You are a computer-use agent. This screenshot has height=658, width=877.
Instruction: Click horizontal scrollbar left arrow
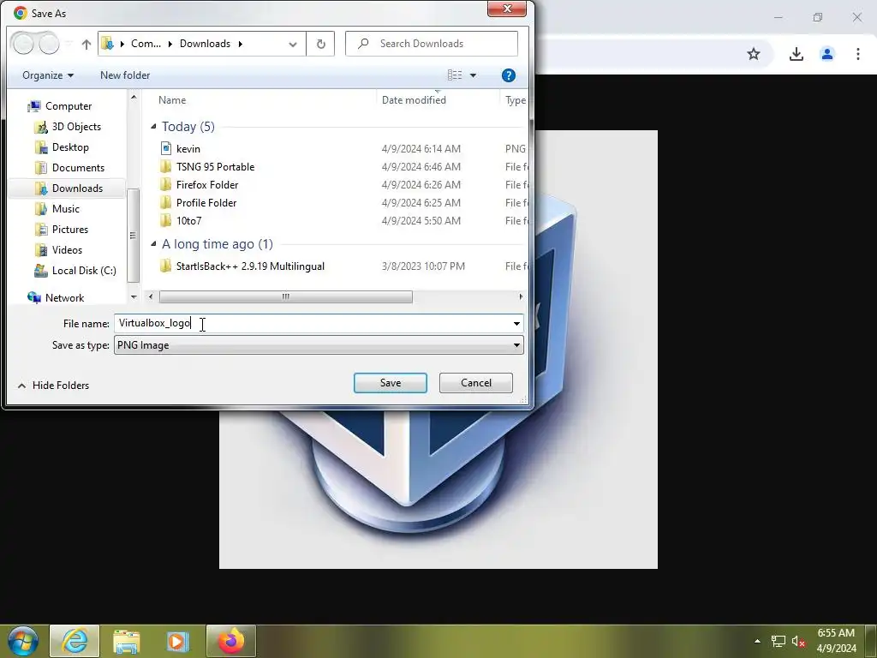point(151,296)
